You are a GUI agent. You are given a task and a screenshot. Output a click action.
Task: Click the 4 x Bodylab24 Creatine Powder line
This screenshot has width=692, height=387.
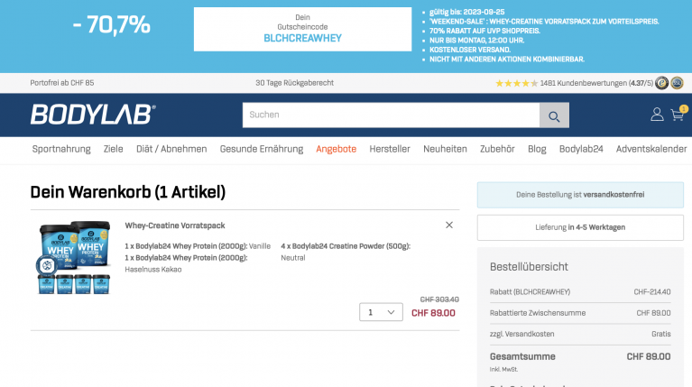click(x=346, y=246)
